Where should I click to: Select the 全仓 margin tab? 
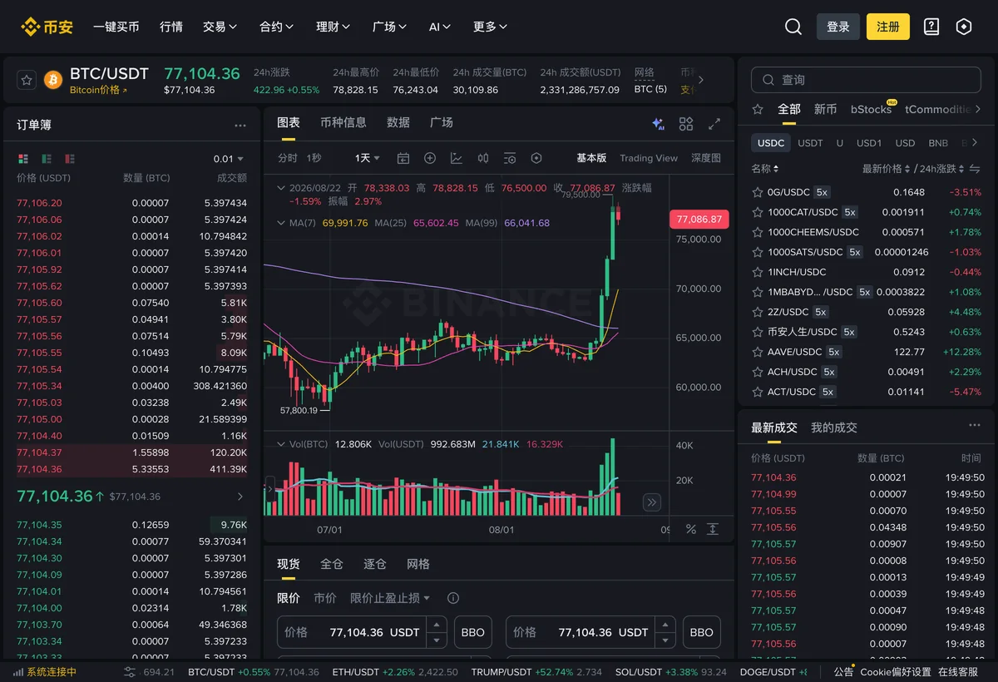[332, 564]
